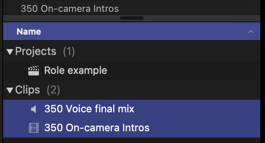Select the Role example project name
The height and width of the screenshot is (143, 265).
tap(75, 70)
